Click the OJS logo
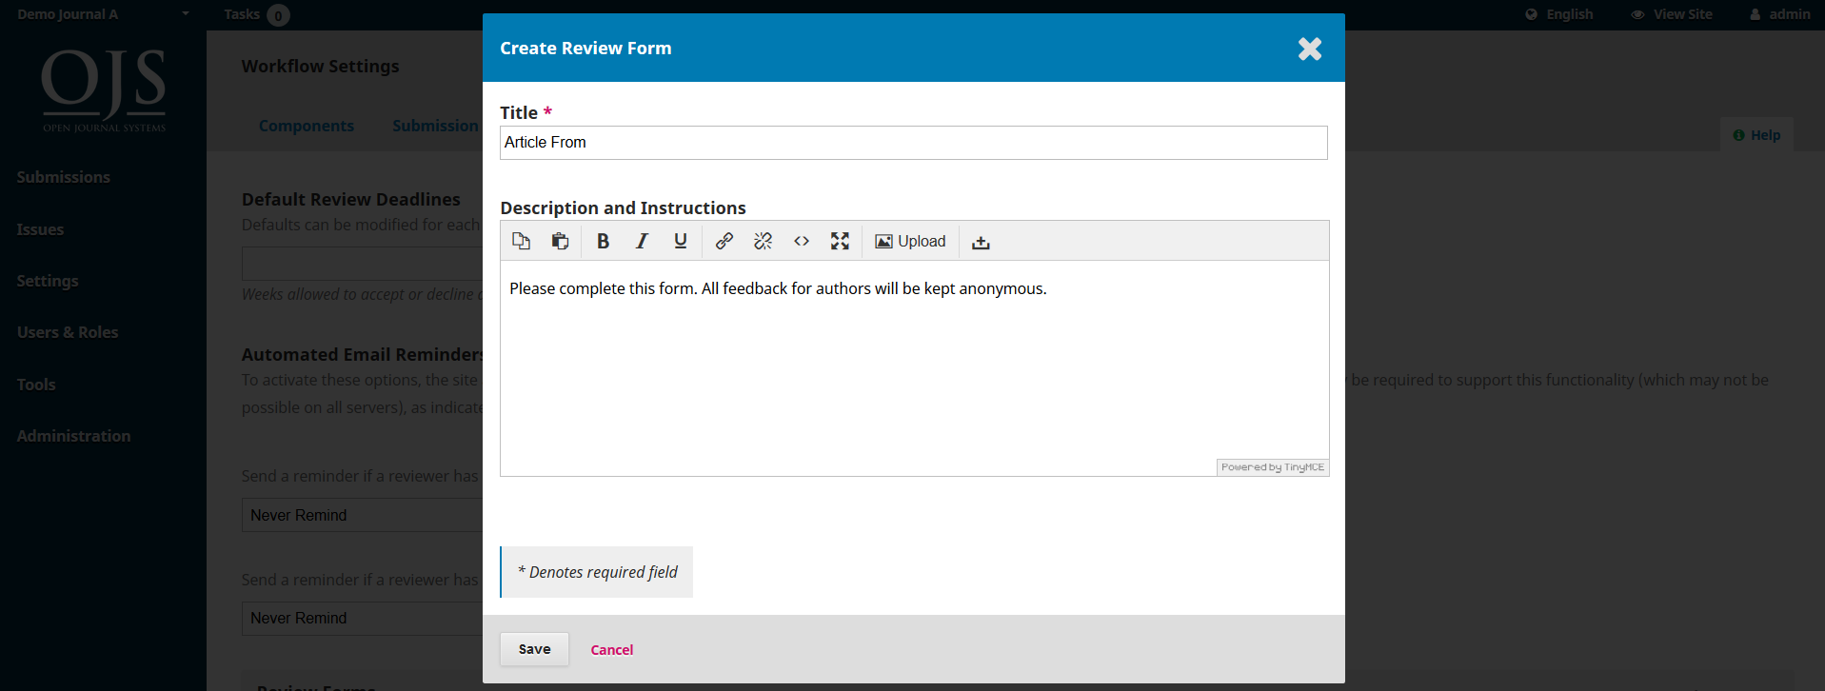The image size is (1825, 691). coord(104,90)
